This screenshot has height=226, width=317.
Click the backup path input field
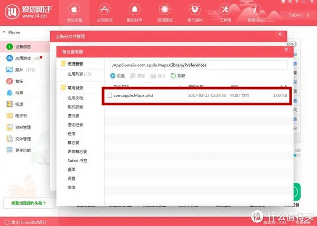point(199,65)
